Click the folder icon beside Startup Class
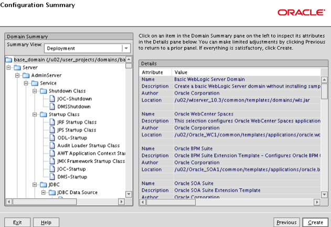Image resolution: width=331 pixels, height=227 pixels. pyautogui.click(x=44, y=114)
